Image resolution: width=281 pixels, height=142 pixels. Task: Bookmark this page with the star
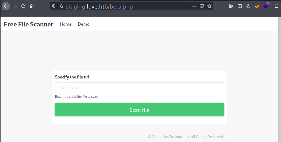(209, 6)
